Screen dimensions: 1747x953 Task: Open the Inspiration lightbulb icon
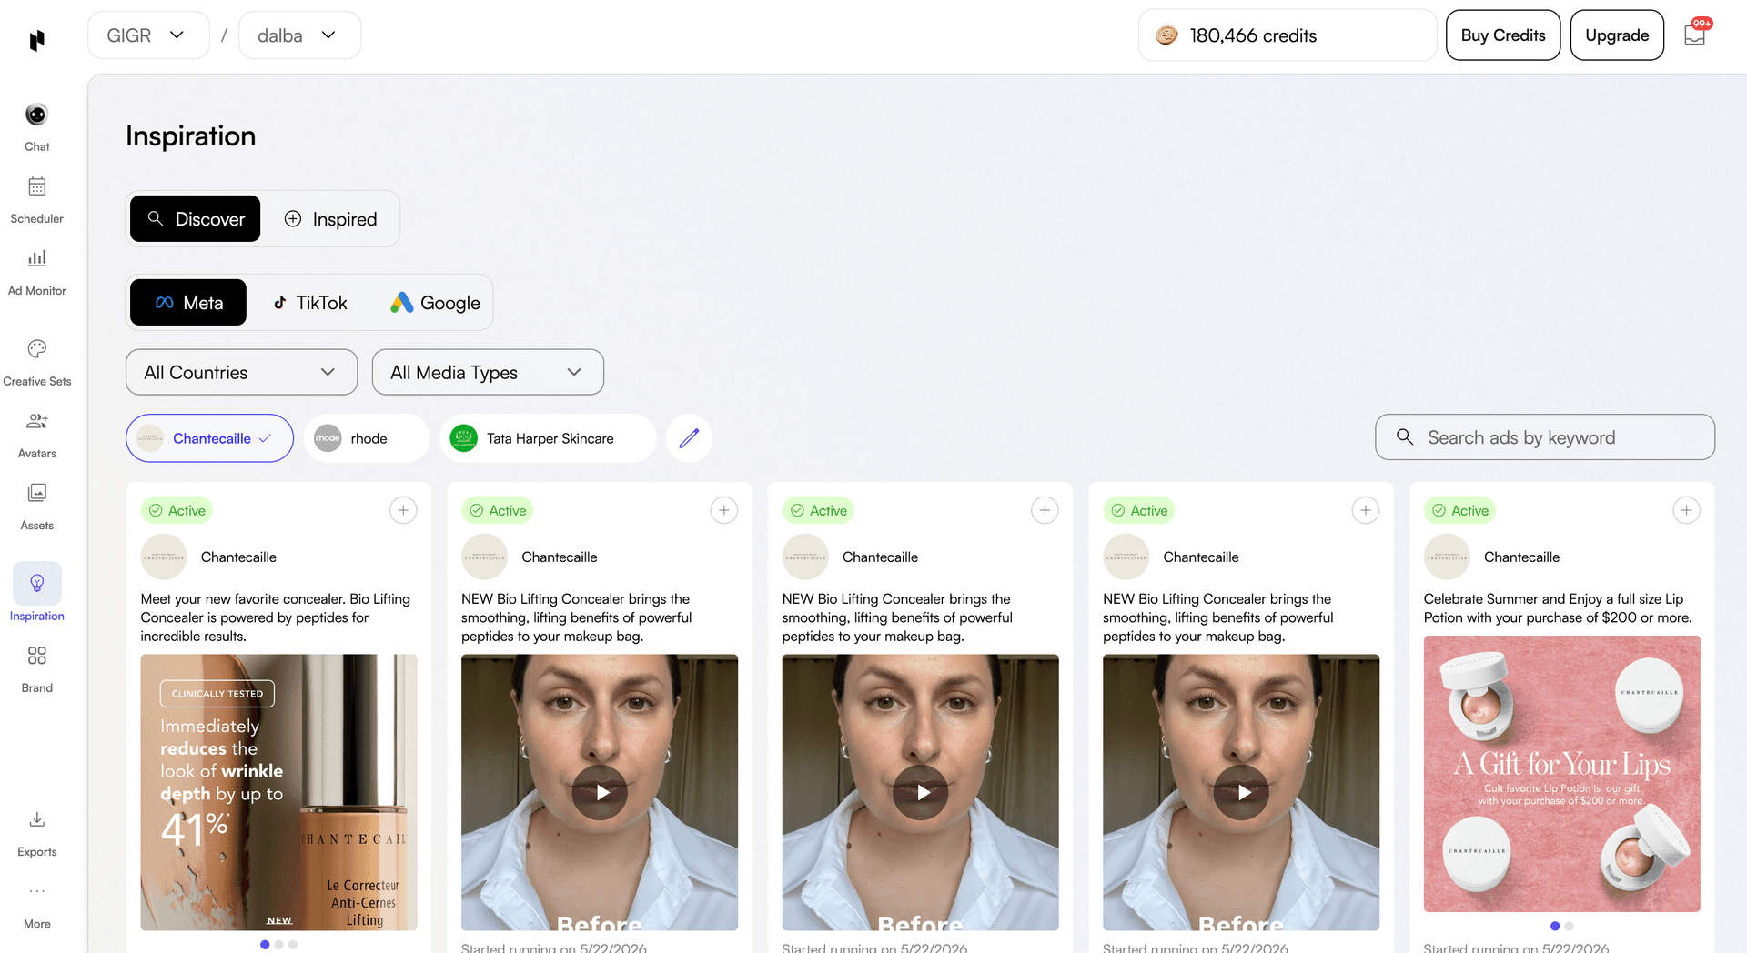pos(37,583)
